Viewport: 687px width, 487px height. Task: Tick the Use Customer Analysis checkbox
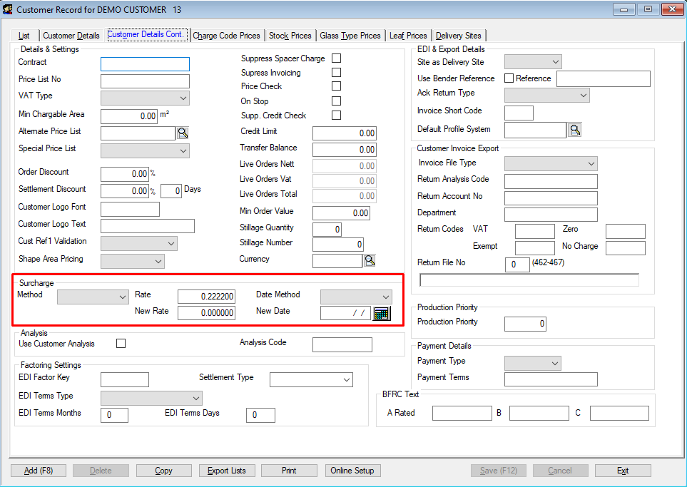[121, 344]
